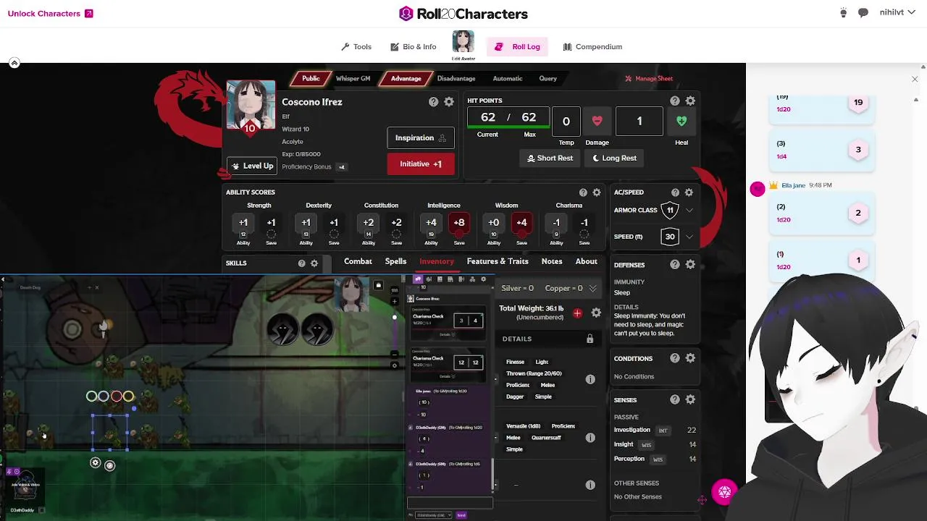Roll the Intelligence save +8
Viewport: 927px width, 521px height.
tap(459, 223)
